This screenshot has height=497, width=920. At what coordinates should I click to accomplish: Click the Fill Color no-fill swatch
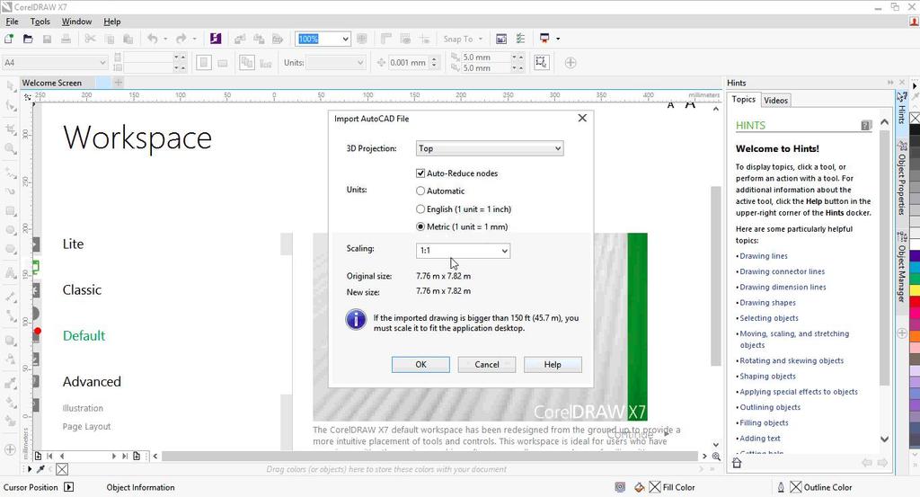pos(655,487)
